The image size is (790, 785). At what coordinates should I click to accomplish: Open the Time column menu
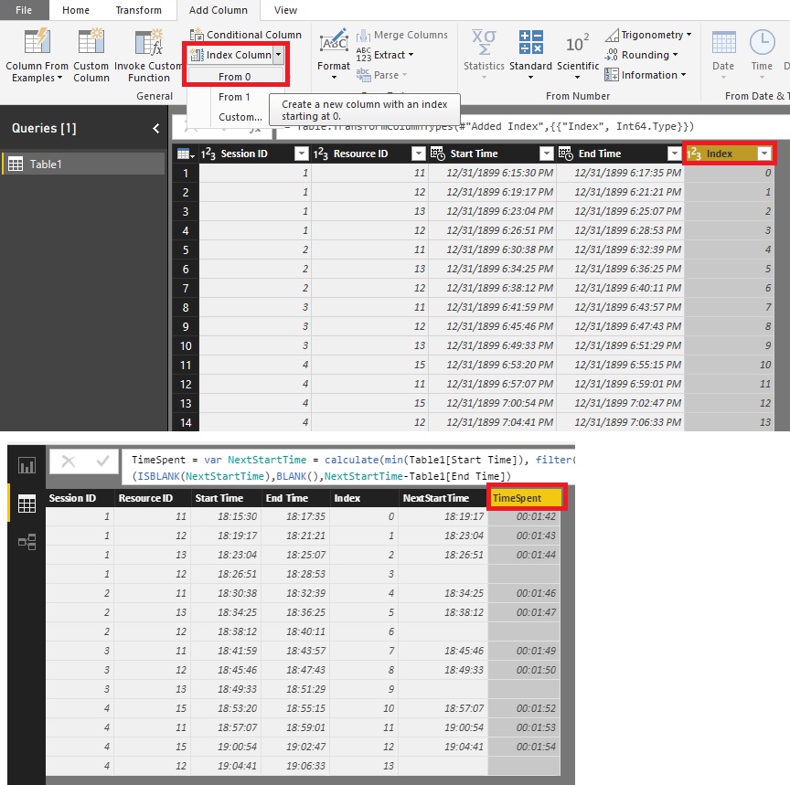tap(762, 56)
